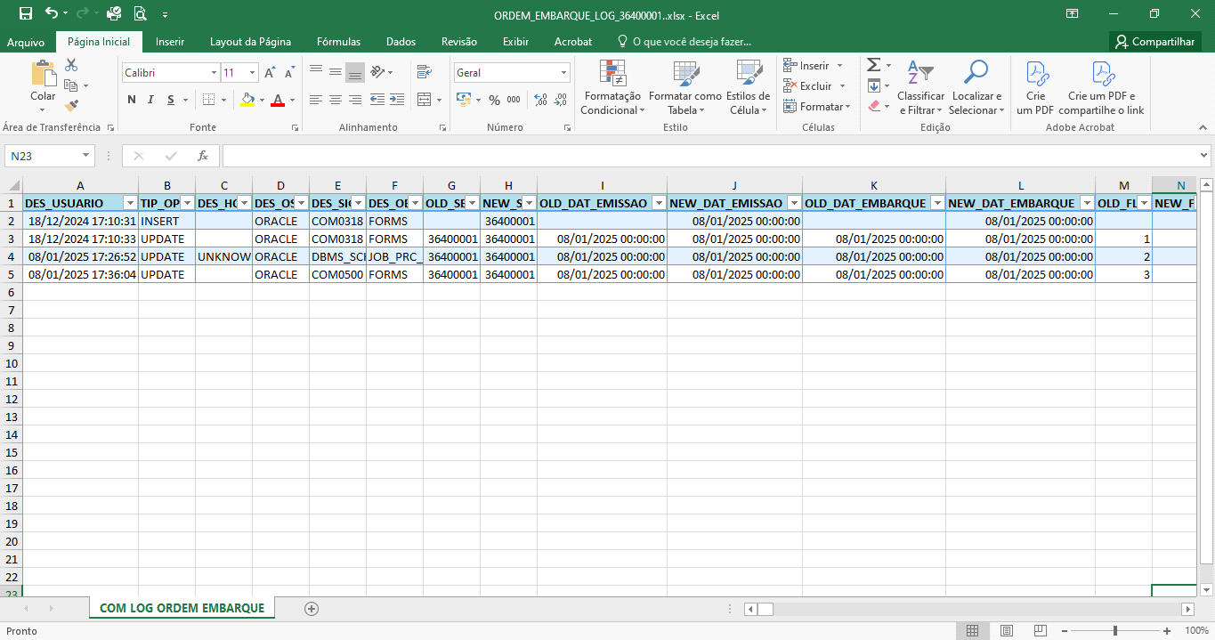
Task: Click the cell borders icon
Action: coord(207,100)
